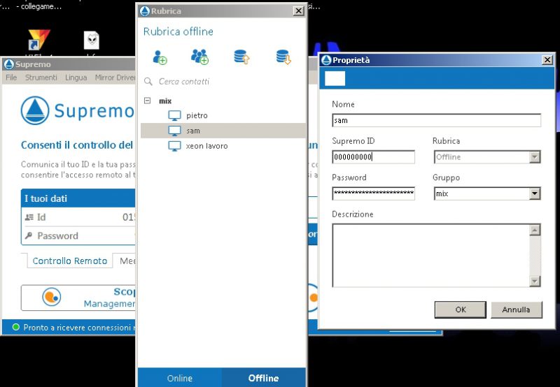
Task: Click the mix group label
Action: 165,101
